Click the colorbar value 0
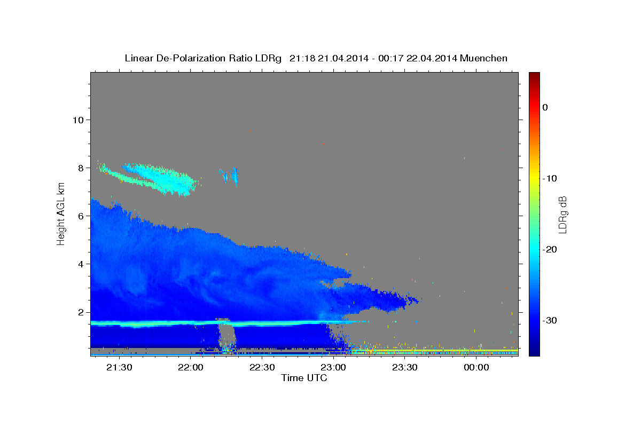 pos(545,107)
